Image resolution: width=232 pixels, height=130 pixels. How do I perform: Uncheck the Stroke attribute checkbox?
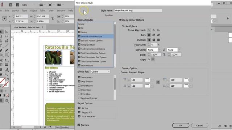pyautogui.click(x=79, y=32)
